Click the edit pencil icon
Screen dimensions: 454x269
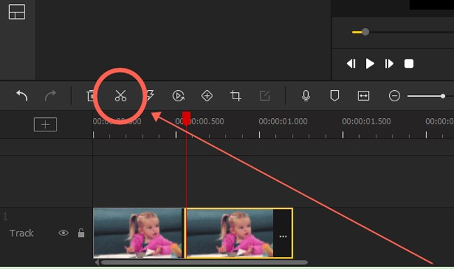[x=265, y=96]
